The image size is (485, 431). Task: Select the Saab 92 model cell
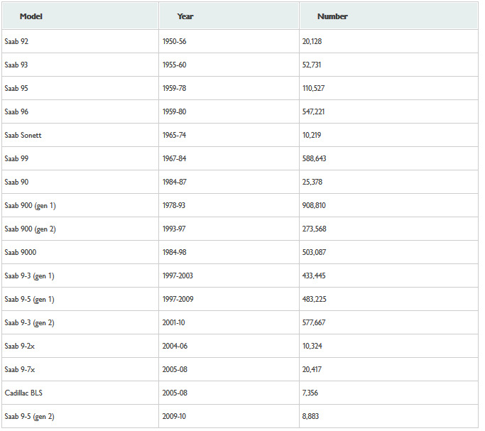16,41
